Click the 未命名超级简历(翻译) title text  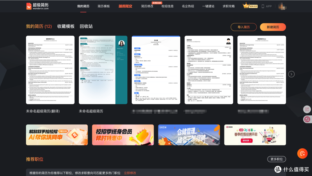[43, 111]
